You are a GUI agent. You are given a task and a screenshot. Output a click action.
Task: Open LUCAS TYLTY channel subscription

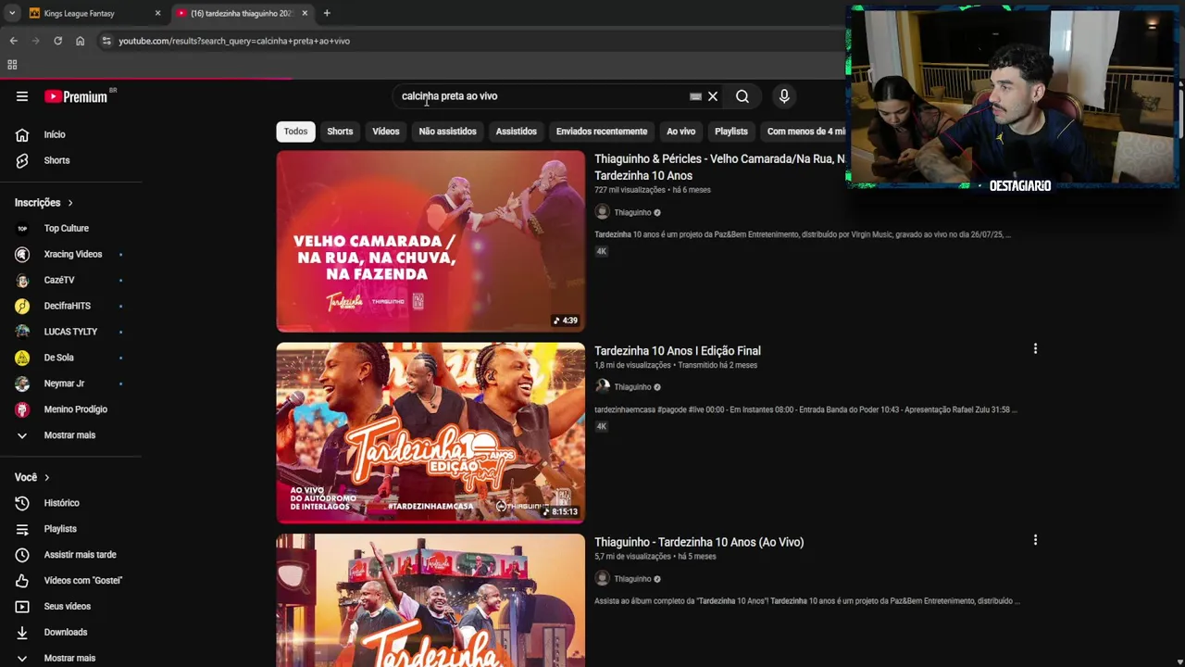[x=70, y=332]
